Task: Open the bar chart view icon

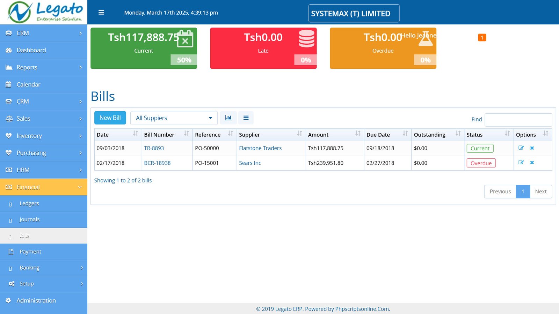Action: click(x=228, y=118)
